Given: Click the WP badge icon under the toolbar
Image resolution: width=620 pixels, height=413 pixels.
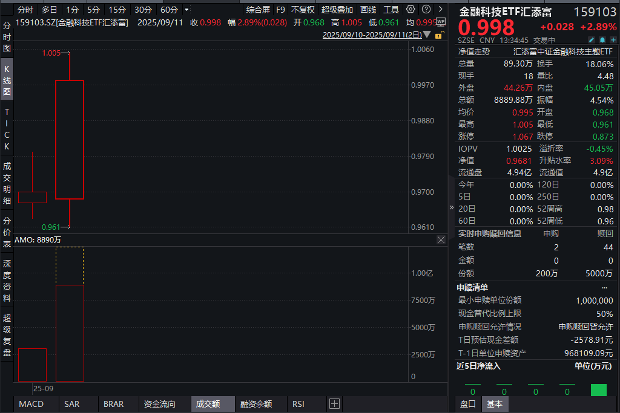Looking at the screenshot, I should (x=441, y=22).
